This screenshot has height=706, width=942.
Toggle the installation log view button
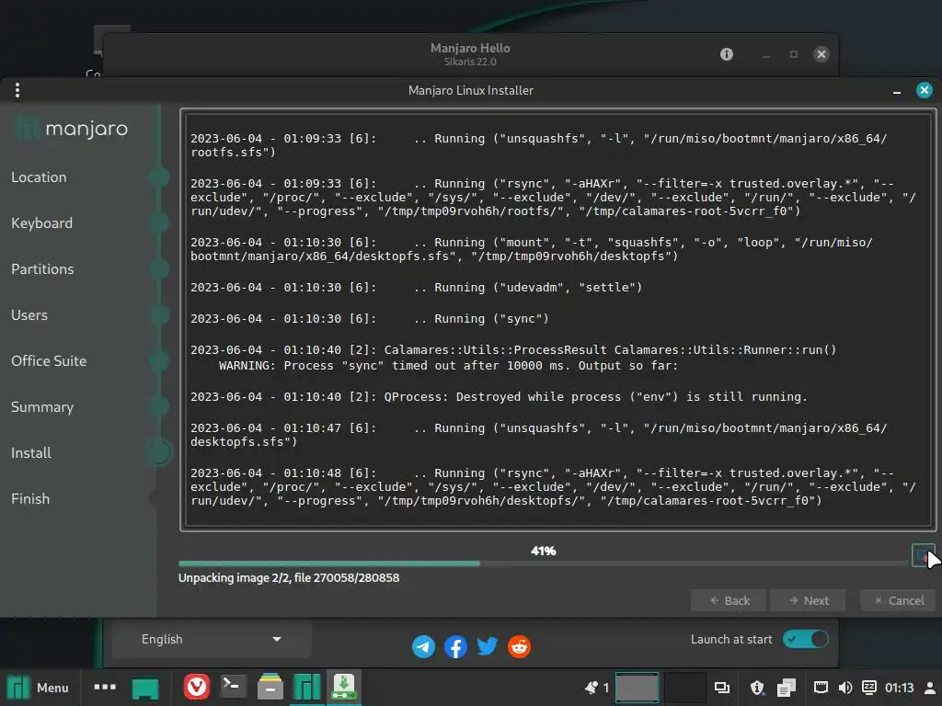(923, 555)
